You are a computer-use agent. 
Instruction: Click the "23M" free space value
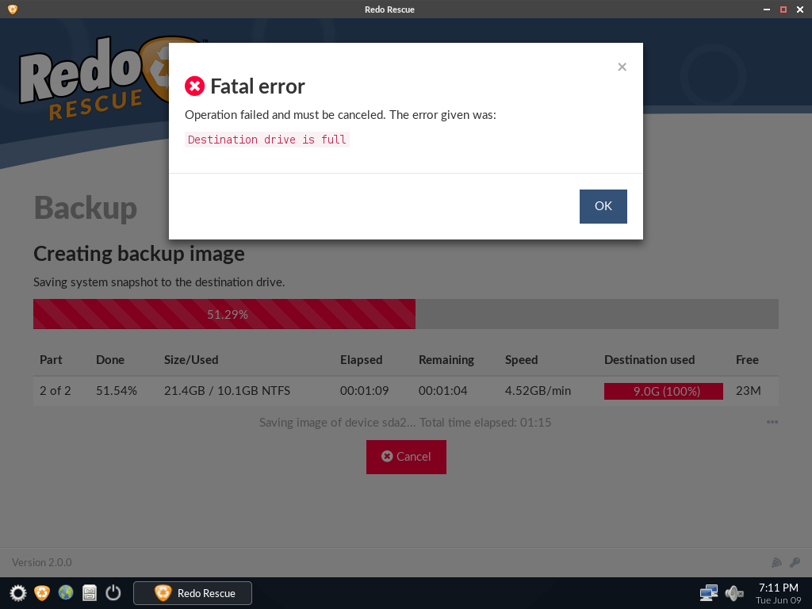coord(749,391)
